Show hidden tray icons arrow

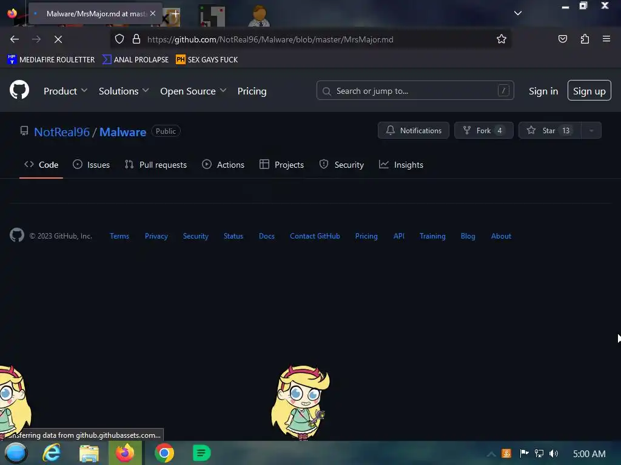[491, 454]
